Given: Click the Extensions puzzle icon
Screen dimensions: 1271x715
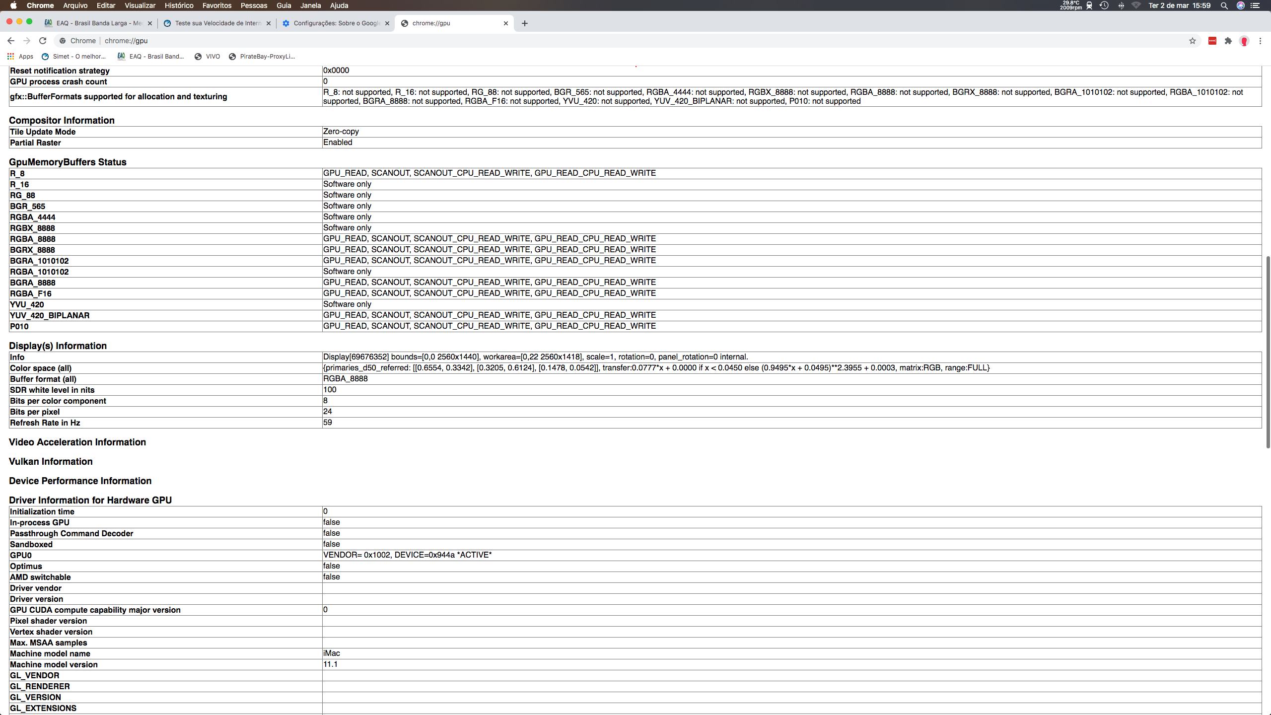Looking at the screenshot, I should [x=1227, y=41].
